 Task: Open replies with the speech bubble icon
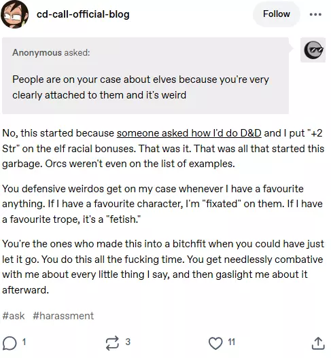(10, 343)
